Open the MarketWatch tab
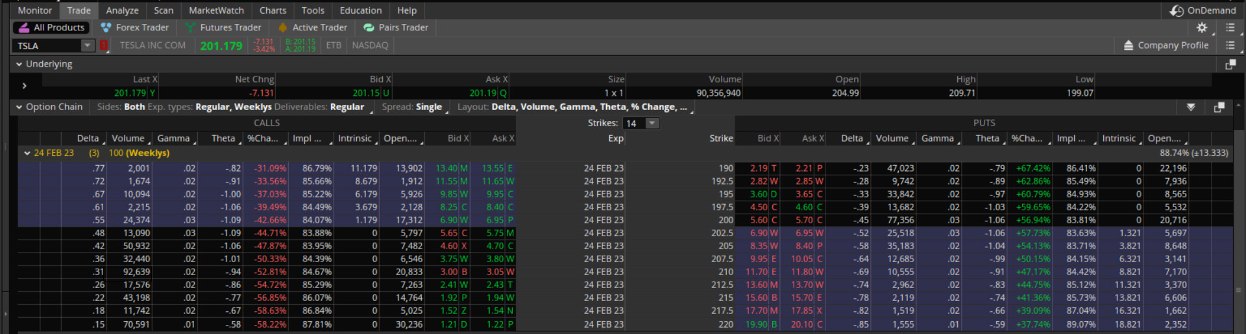 (x=216, y=10)
